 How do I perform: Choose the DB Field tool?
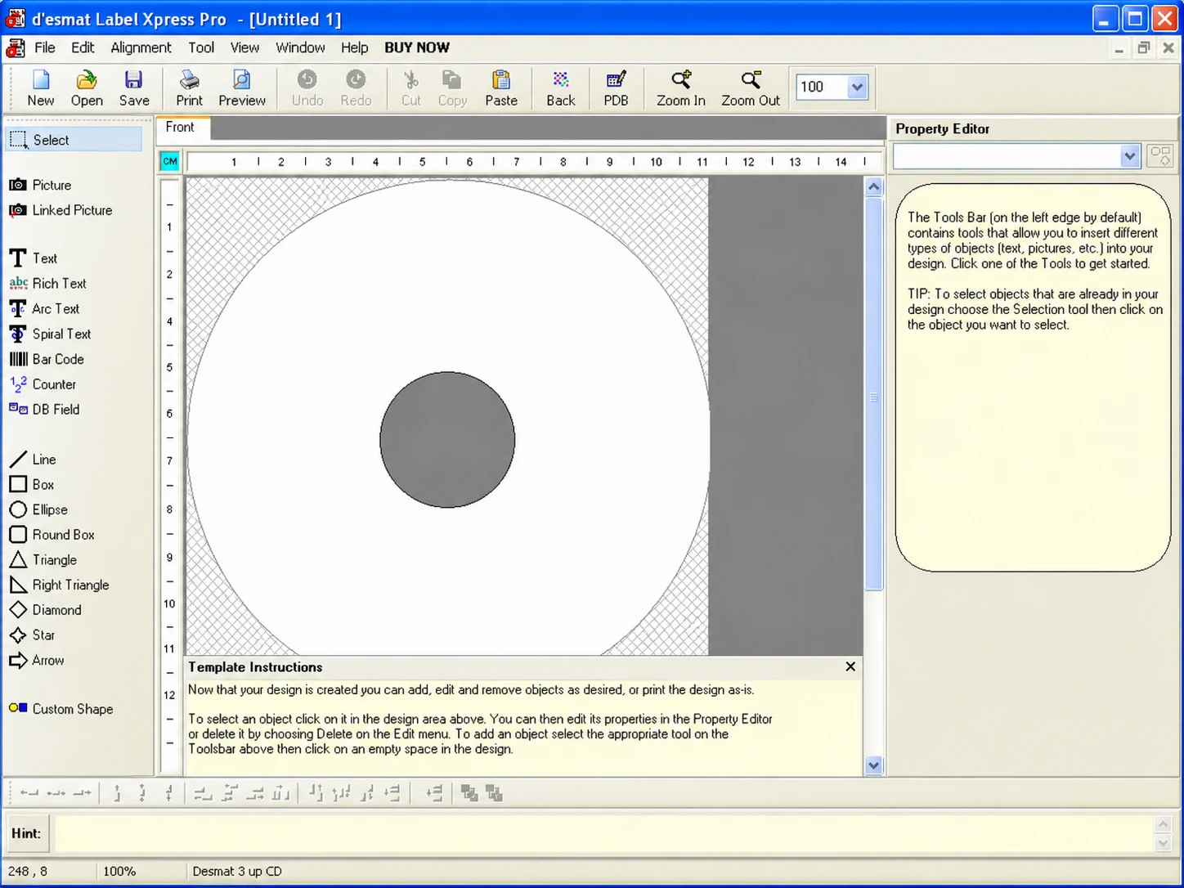[44, 409]
